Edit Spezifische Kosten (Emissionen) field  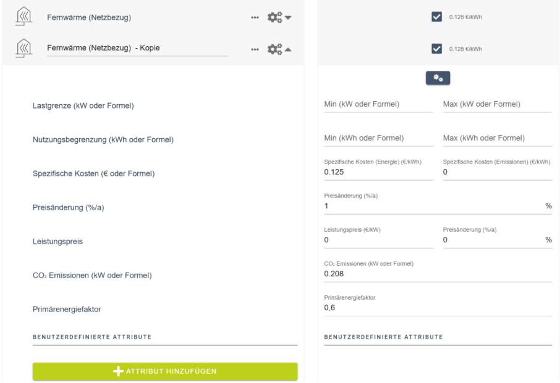click(497, 172)
